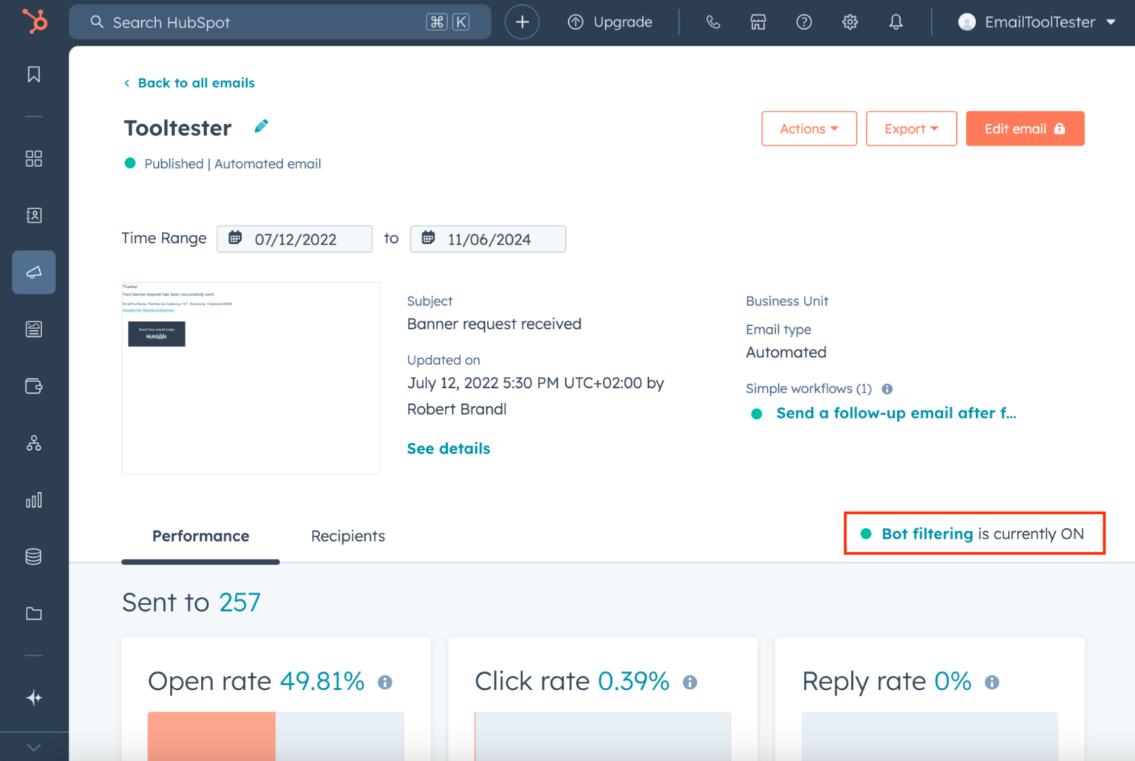This screenshot has width=1135, height=761.
Task: Open the start date field showing 07/12/2022
Action: coord(294,239)
